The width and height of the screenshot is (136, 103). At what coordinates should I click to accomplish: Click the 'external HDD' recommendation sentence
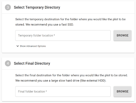61,81
